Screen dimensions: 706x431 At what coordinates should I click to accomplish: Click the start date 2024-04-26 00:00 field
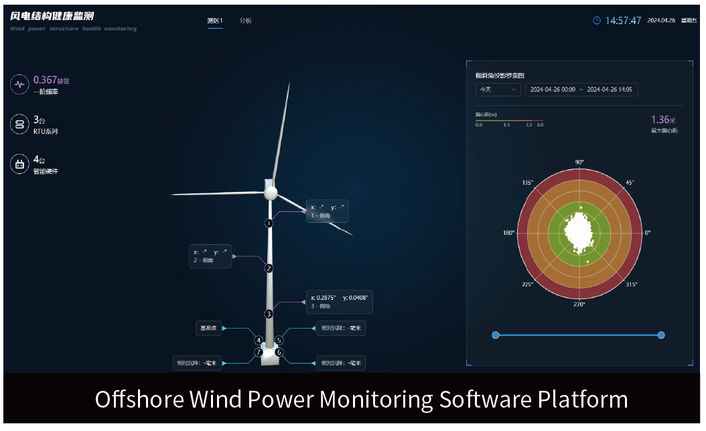point(552,90)
